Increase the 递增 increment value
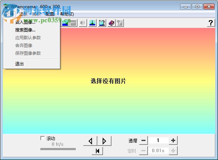The image size is (218, 160). coord(173,141)
